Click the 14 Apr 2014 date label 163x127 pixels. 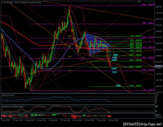(x=89, y=120)
